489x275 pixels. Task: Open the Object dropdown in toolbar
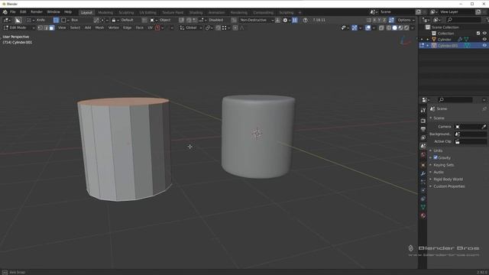(161, 20)
